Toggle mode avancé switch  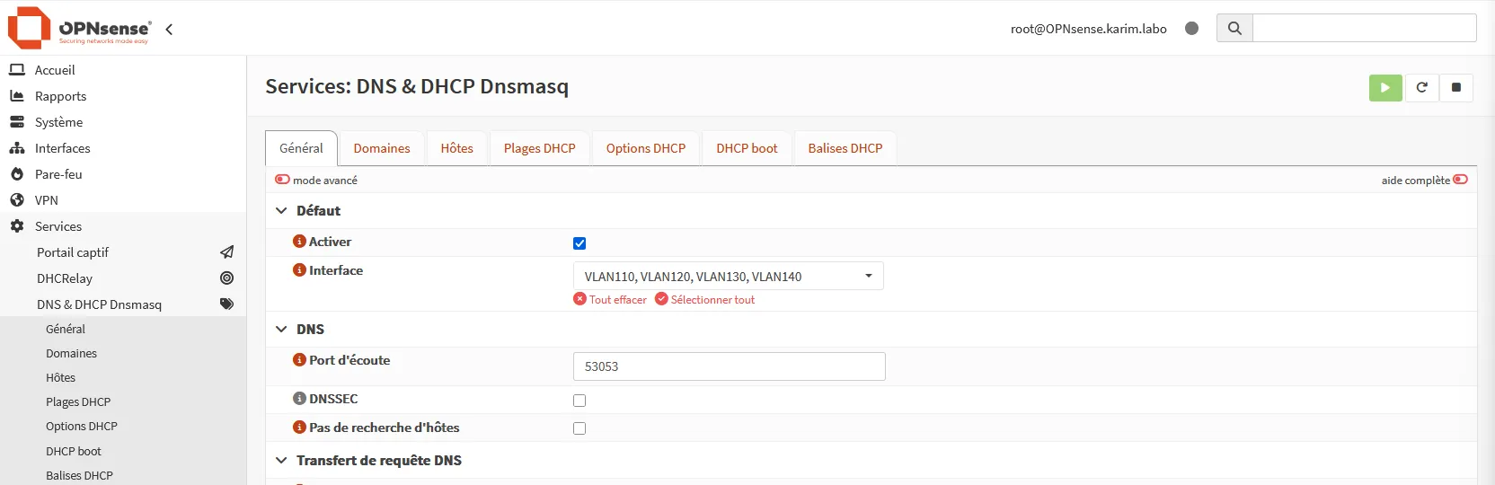pyautogui.click(x=282, y=180)
